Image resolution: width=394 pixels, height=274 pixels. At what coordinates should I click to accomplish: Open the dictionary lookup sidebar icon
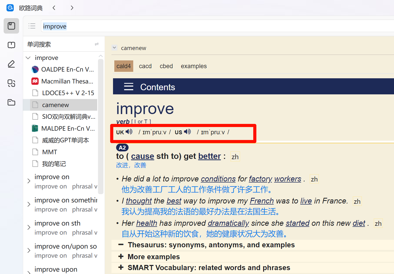(11, 26)
